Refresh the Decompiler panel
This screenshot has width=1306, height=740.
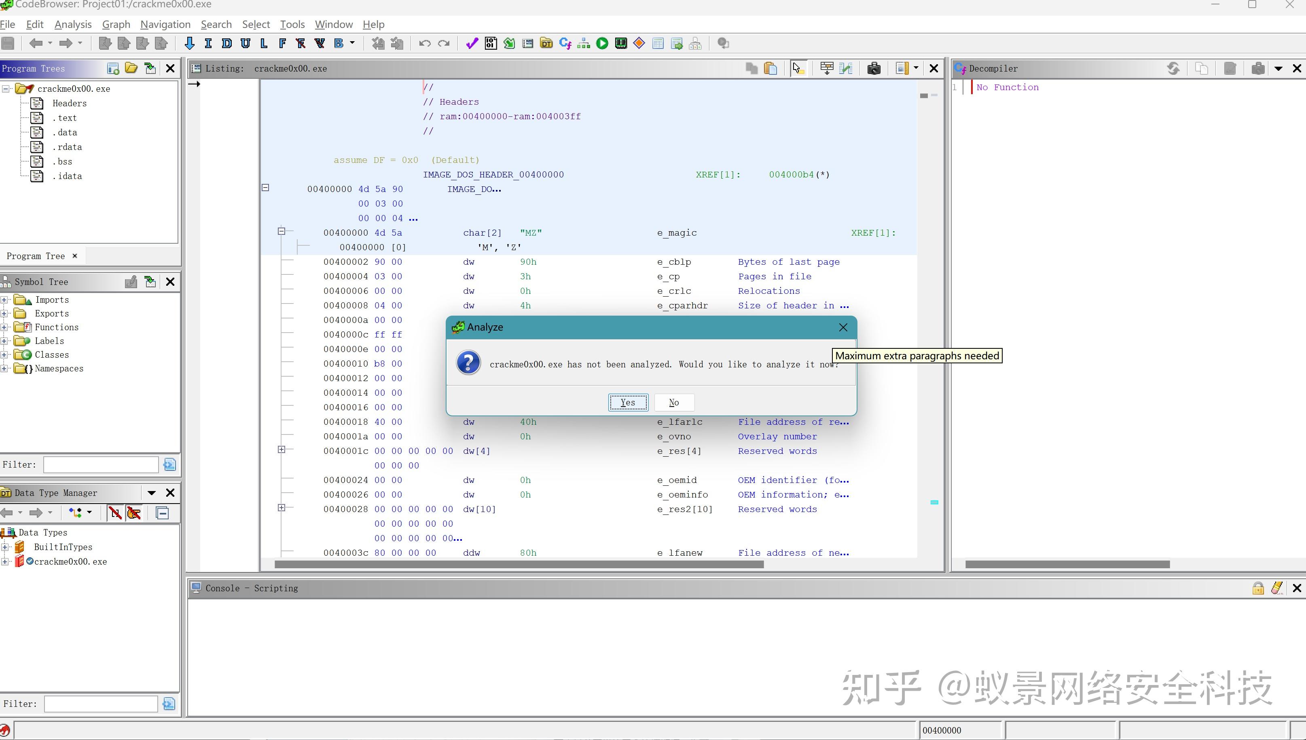(1173, 68)
